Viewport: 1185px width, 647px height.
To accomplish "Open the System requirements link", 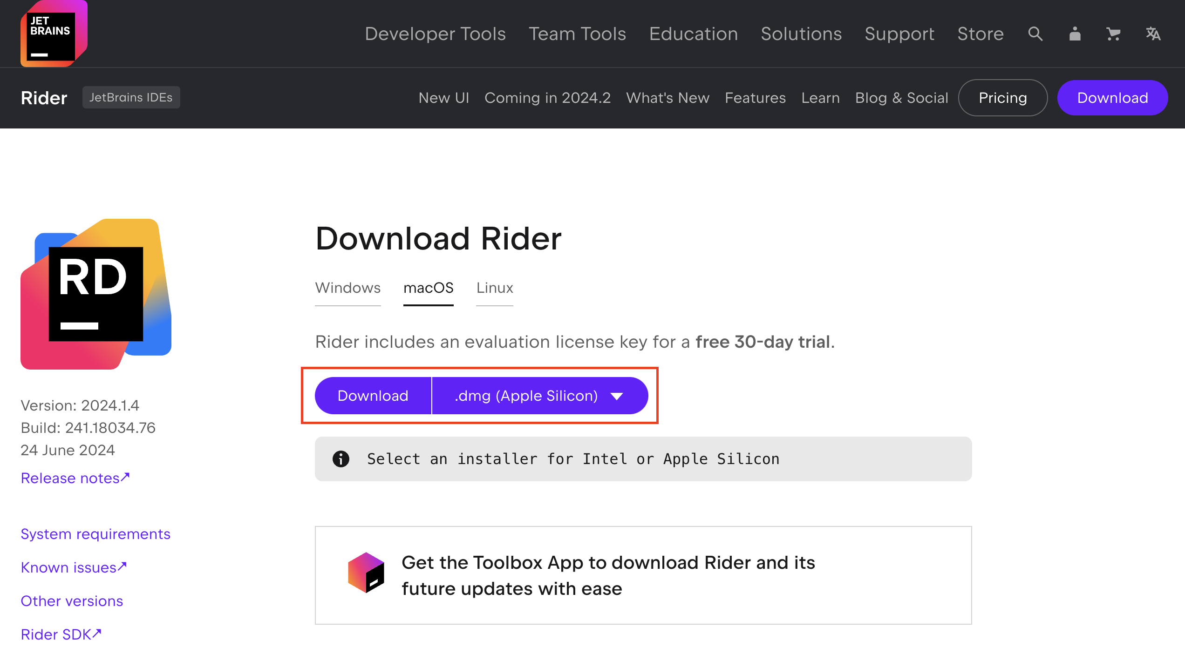I will pos(95,534).
